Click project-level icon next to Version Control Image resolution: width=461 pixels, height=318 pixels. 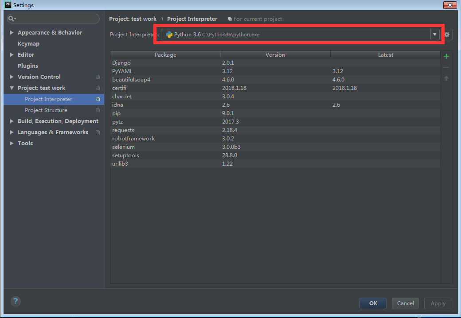pyautogui.click(x=98, y=77)
